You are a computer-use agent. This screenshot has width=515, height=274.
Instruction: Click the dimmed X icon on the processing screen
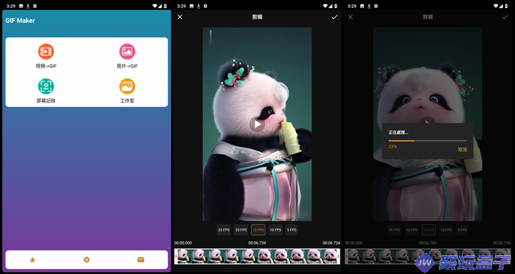[350, 17]
